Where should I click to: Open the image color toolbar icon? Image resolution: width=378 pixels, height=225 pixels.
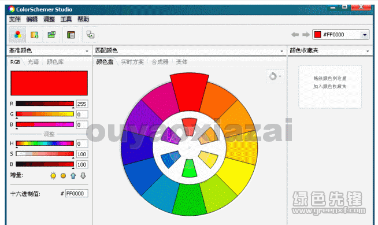pyautogui.click(x=35, y=35)
